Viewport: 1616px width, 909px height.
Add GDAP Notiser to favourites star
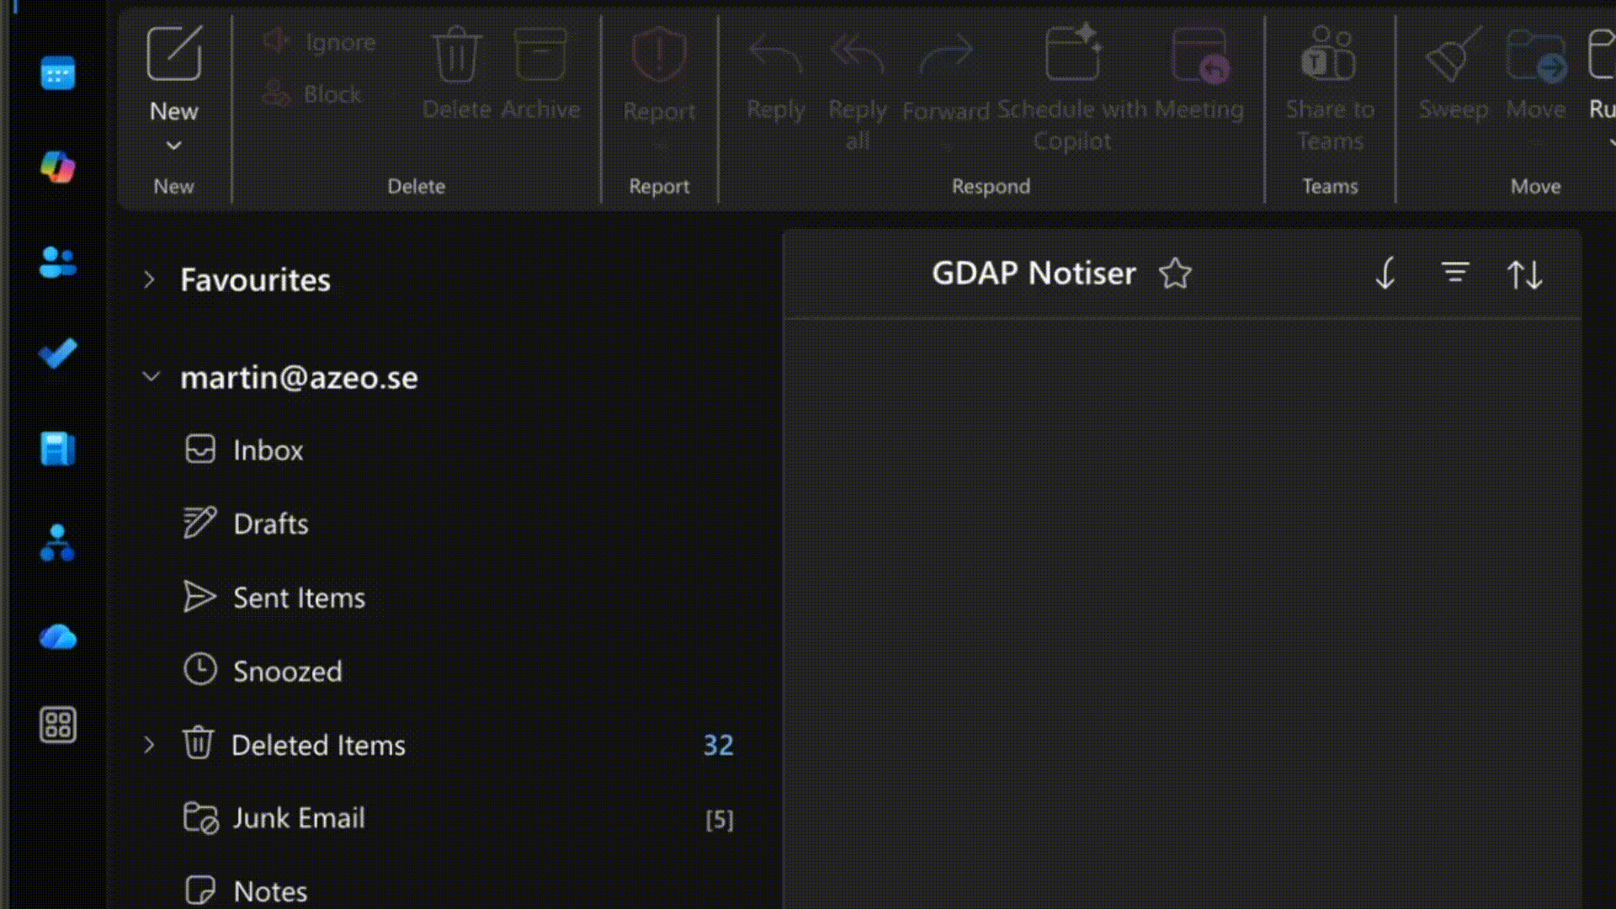coord(1175,273)
